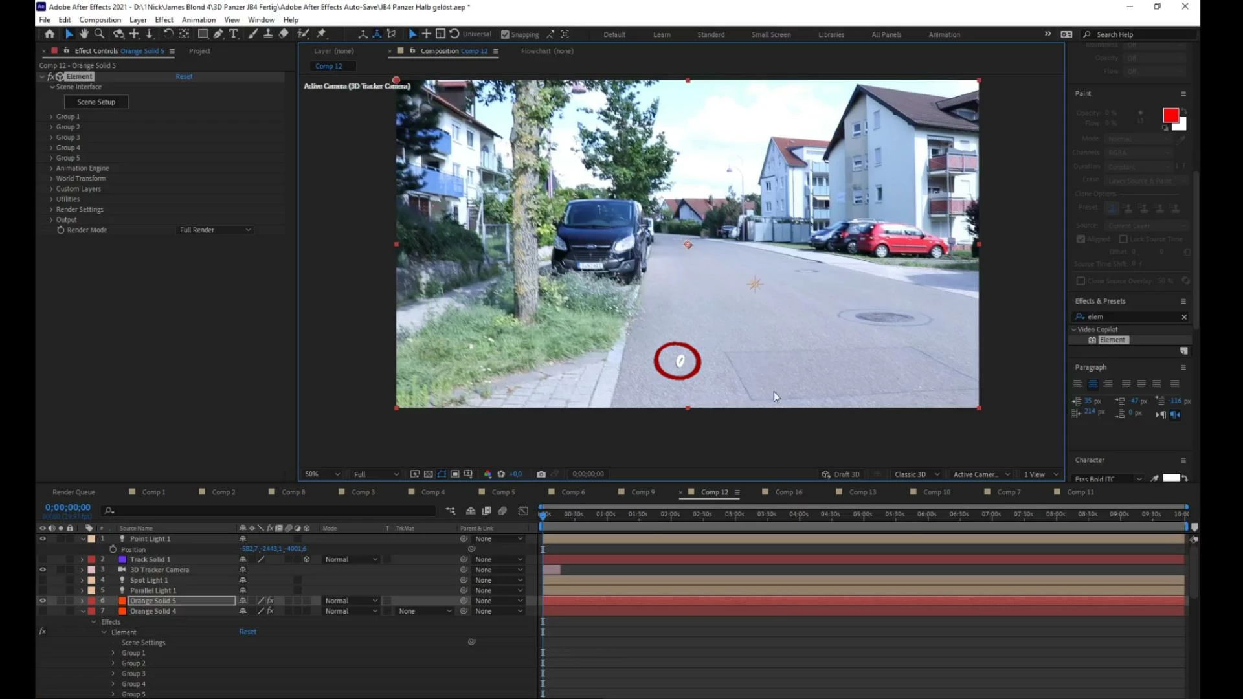1243x699 pixels.
Task: Select the Type tool
Action: [x=234, y=34]
